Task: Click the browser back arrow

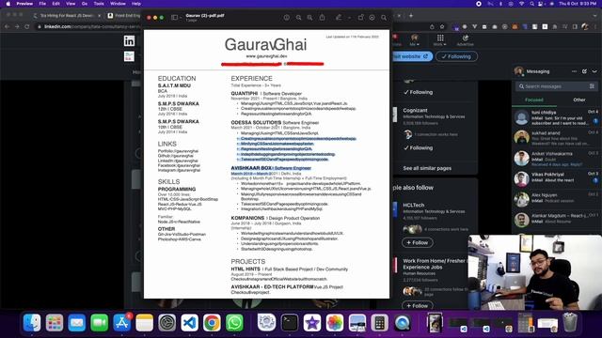Action: (7, 26)
